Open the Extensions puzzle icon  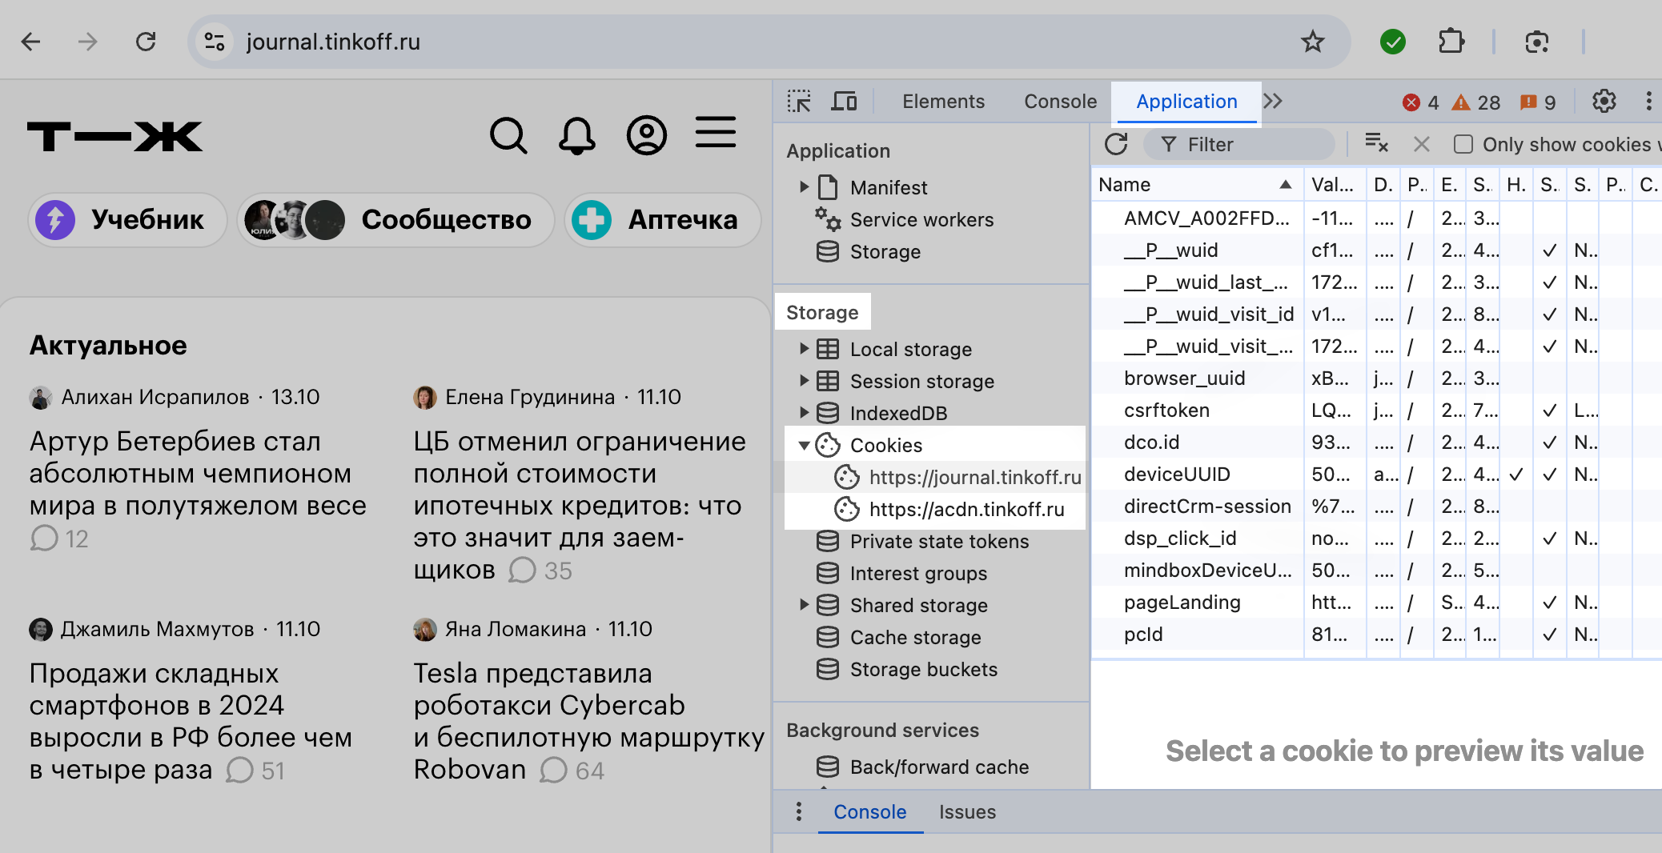(x=1451, y=42)
